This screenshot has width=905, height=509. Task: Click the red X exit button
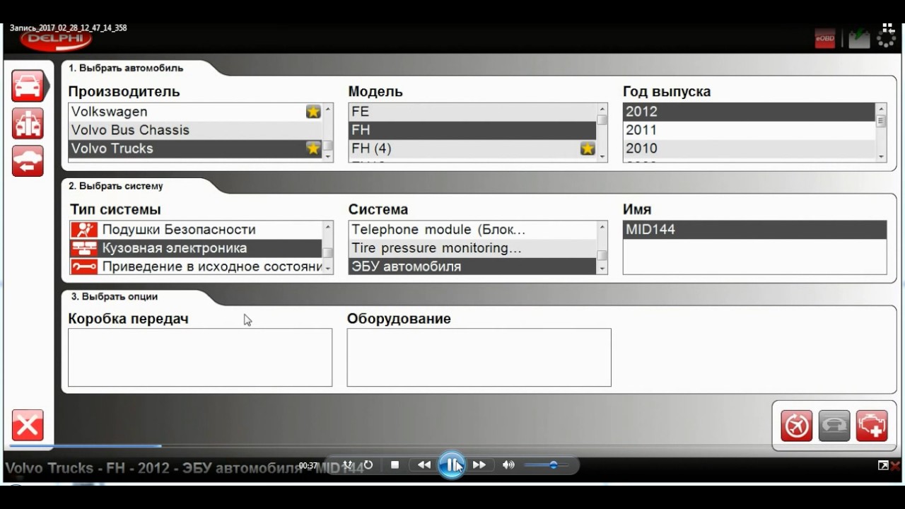point(28,426)
